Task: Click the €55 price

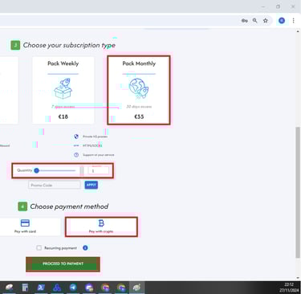Action: pos(139,116)
